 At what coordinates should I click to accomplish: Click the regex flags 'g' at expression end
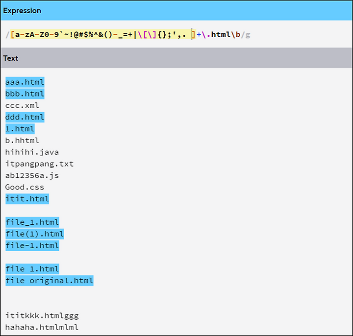(x=248, y=35)
